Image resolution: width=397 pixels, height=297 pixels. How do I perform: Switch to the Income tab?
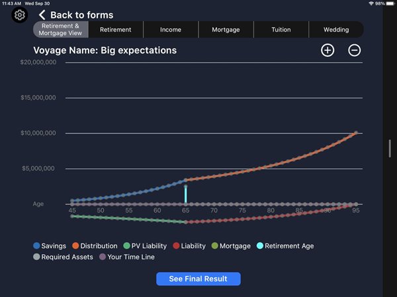(x=171, y=30)
